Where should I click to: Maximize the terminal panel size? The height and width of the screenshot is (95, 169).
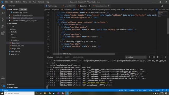(x=162, y=57)
